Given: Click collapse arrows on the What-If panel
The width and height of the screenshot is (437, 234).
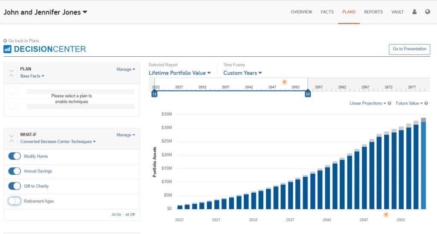Looking at the screenshot, I should pyautogui.click(x=12, y=138).
